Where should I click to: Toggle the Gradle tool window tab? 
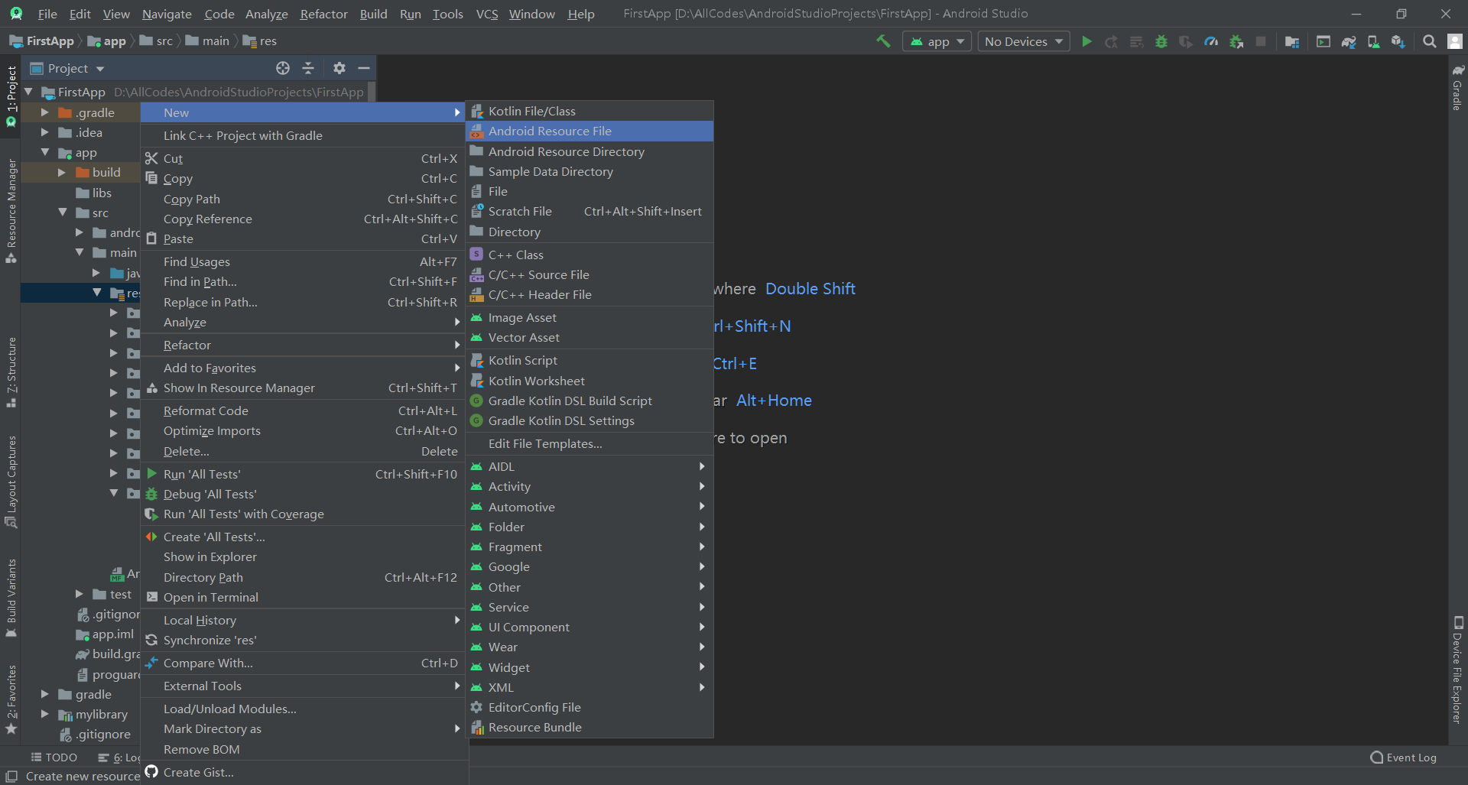pos(1457,87)
